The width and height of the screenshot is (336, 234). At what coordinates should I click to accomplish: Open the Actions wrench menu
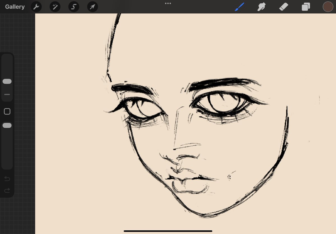36,7
